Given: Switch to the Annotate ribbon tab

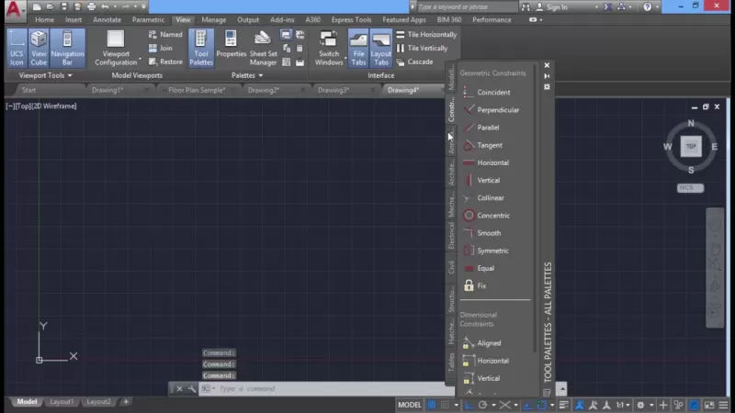Looking at the screenshot, I should click(x=107, y=19).
